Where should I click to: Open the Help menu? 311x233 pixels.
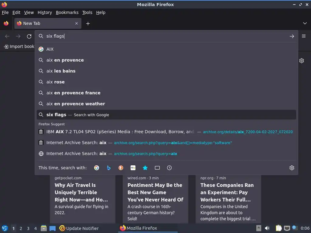(x=101, y=12)
